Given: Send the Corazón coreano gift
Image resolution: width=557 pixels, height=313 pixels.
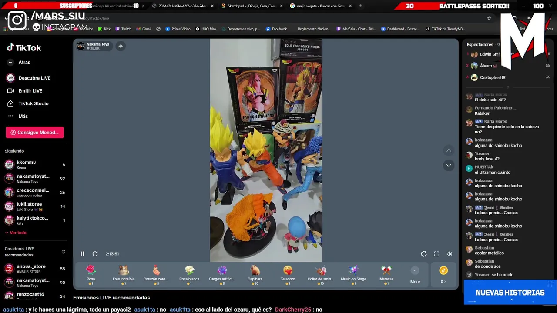Looking at the screenshot, I should point(156,275).
